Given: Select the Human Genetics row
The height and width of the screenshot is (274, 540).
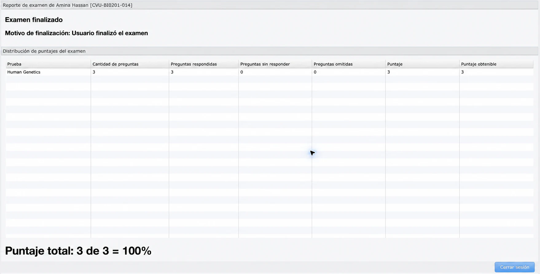Looking at the screenshot, I should pos(269,72).
